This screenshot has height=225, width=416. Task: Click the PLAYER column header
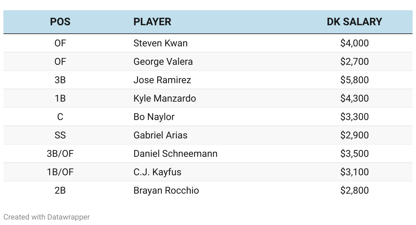coord(152,22)
